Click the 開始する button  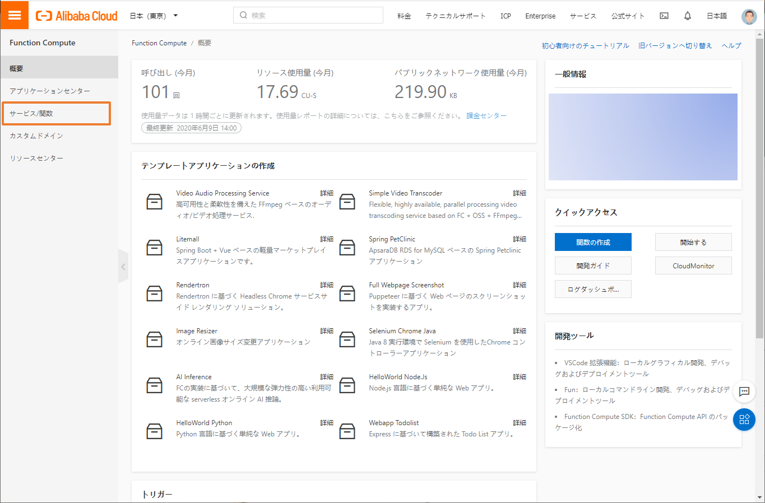(x=693, y=242)
